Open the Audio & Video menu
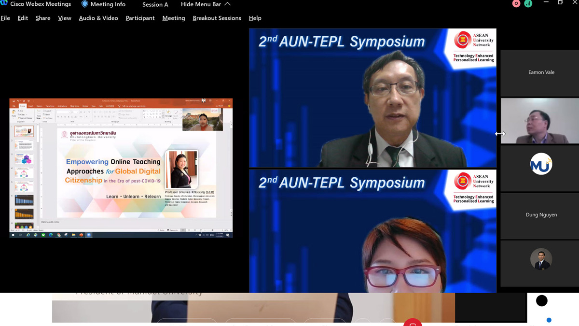579x326 pixels. 98,18
